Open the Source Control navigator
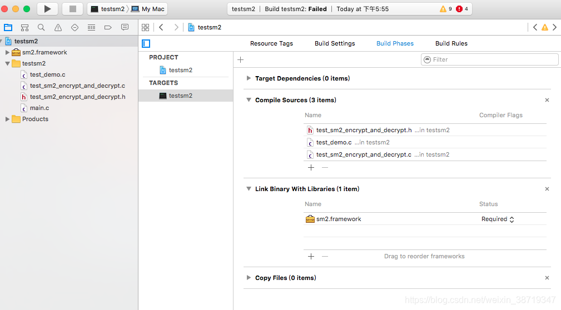Screen dimensions: 561x310 pos(24,28)
